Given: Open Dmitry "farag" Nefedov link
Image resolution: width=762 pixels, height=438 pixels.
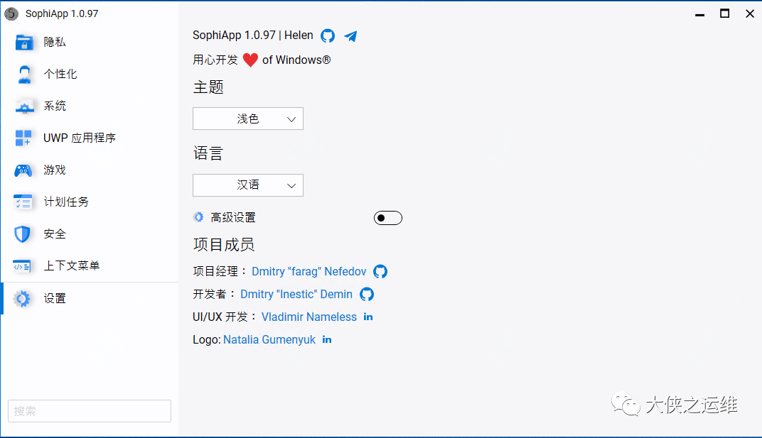Looking at the screenshot, I should click(x=308, y=271).
